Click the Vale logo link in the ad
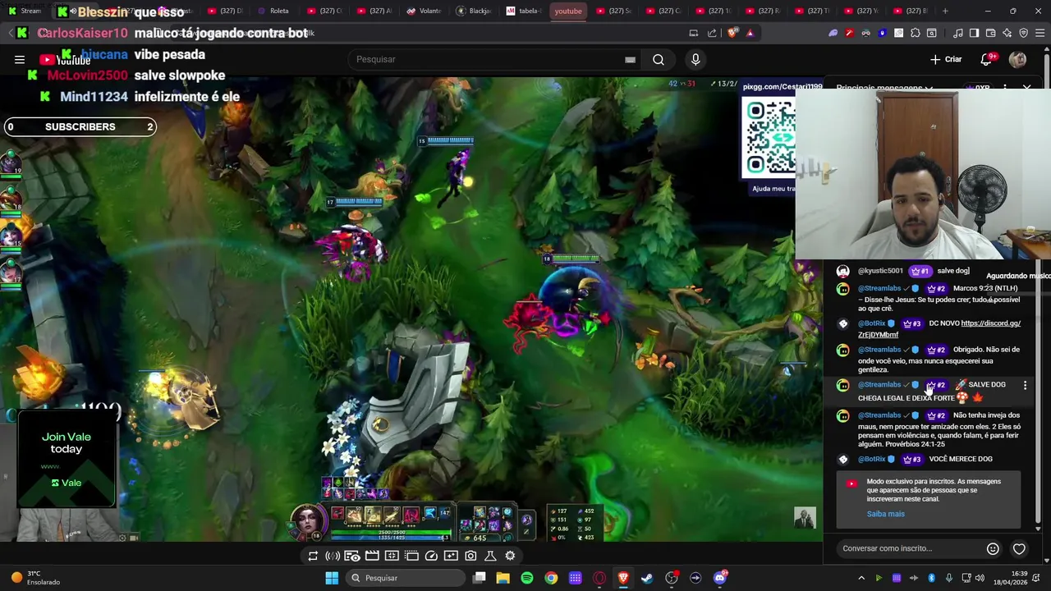The image size is (1051, 591). pyautogui.click(x=67, y=483)
